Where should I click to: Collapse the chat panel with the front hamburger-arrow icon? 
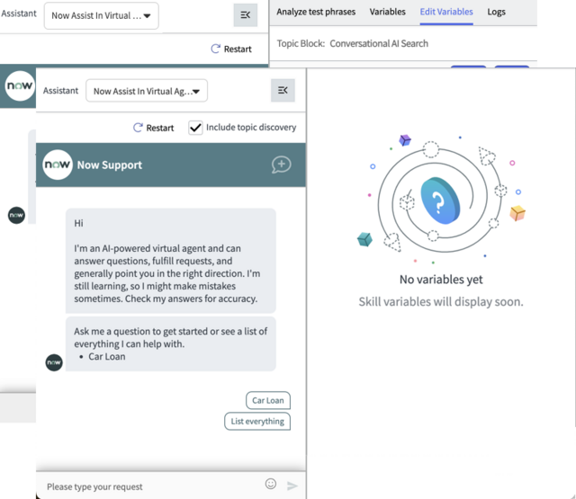[x=283, y=90]
